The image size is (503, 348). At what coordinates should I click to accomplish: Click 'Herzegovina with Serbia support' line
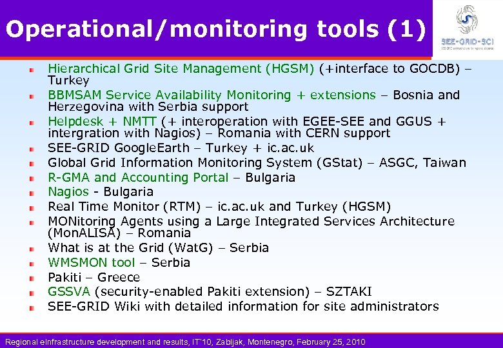point(148,106)
